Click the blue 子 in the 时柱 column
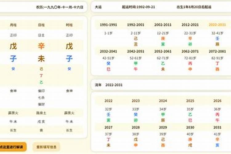 (69, 59)
